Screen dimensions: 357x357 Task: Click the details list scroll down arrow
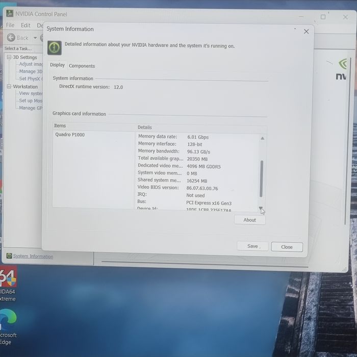[261, 208]
